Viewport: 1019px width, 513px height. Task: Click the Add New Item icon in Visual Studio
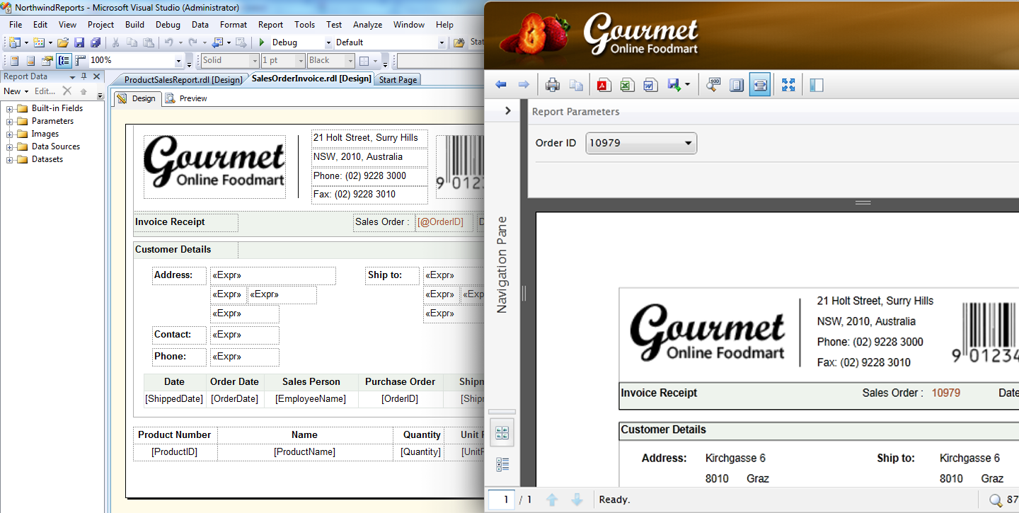(x=38, y=42)
